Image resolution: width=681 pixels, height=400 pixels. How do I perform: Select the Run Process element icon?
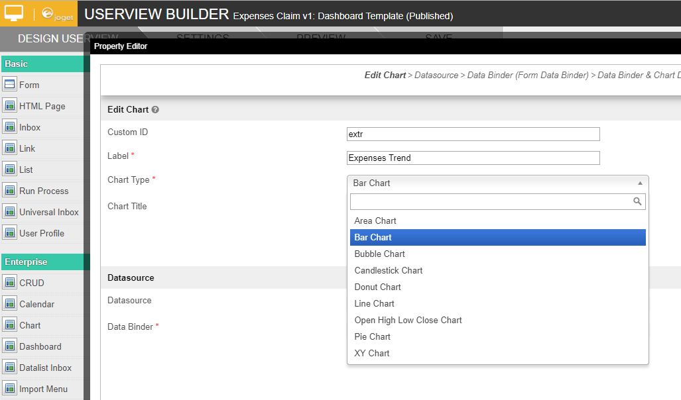pos(9,191)
